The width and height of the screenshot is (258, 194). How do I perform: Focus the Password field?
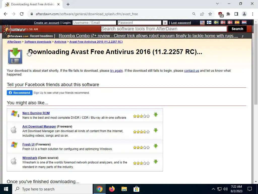(139, 22)
